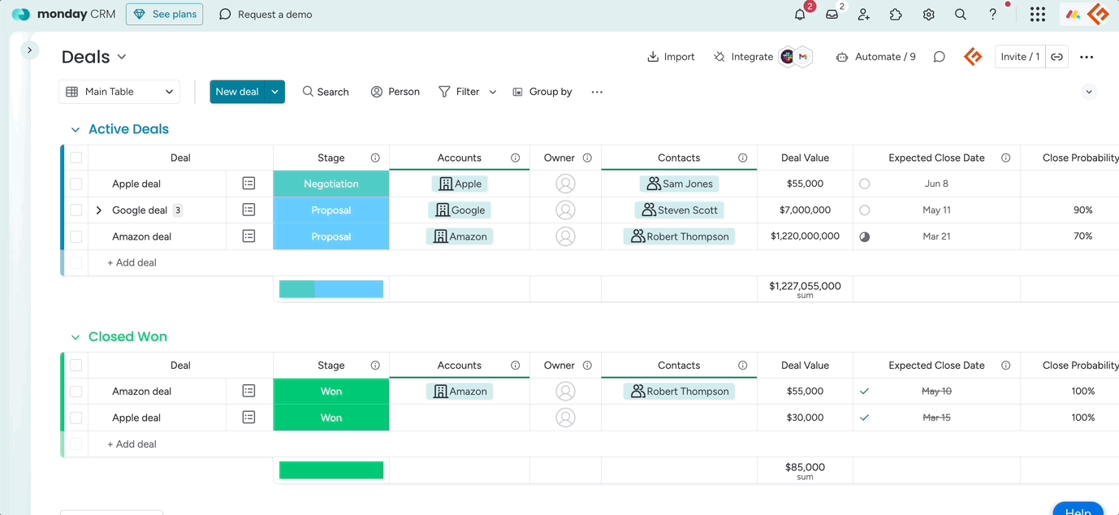The image size is (1119, 515).
Task: Open the admin settings gear icon
Action: pyautogui.click(x=928, y=15)
